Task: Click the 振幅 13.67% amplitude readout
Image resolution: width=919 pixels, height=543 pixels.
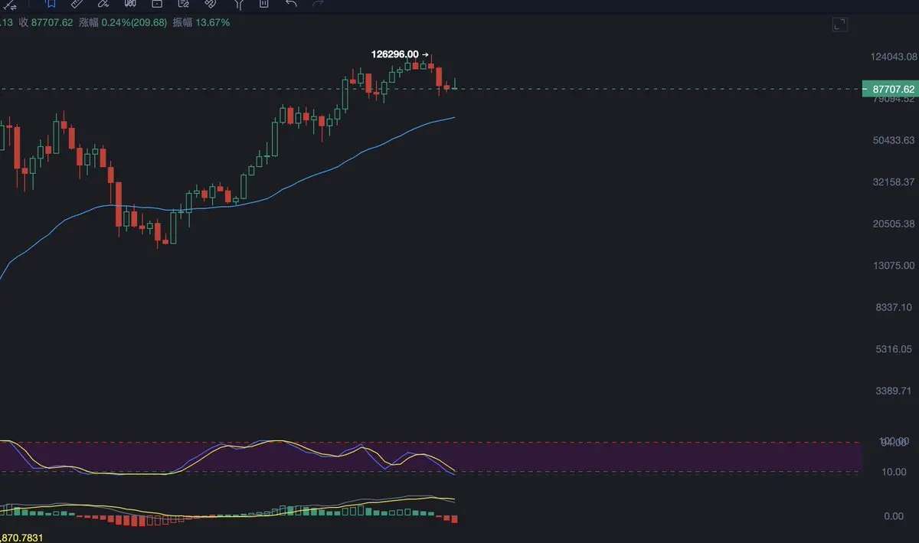Action: pyautogui.click(x=201, y=22)
